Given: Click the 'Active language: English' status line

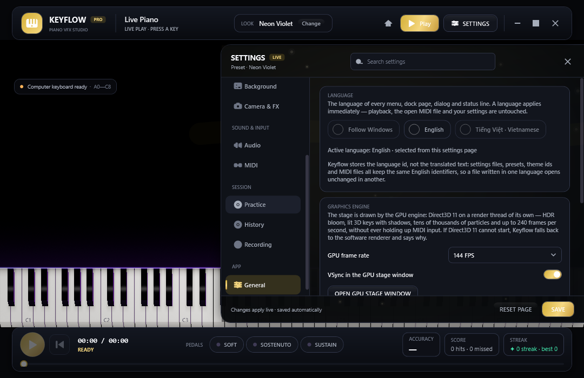Looking at the screenshot, I should [402, 150].
